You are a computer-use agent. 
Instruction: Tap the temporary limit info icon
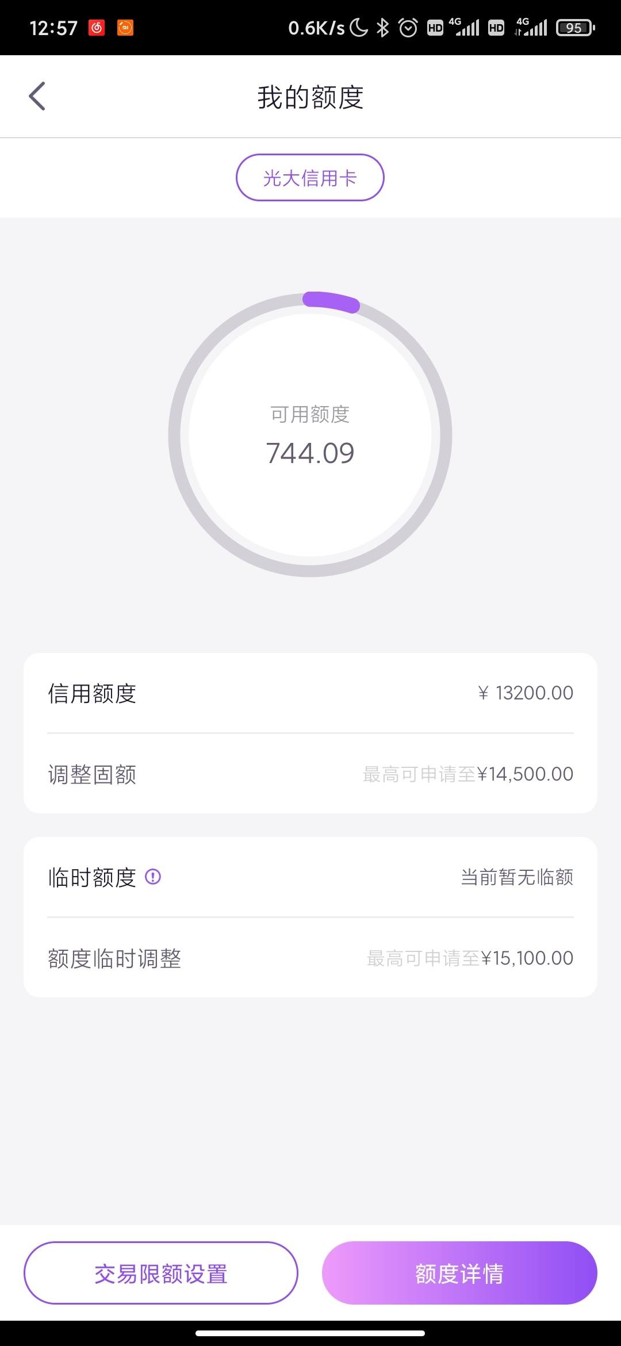pyautogui.click(x=152, y=877)
